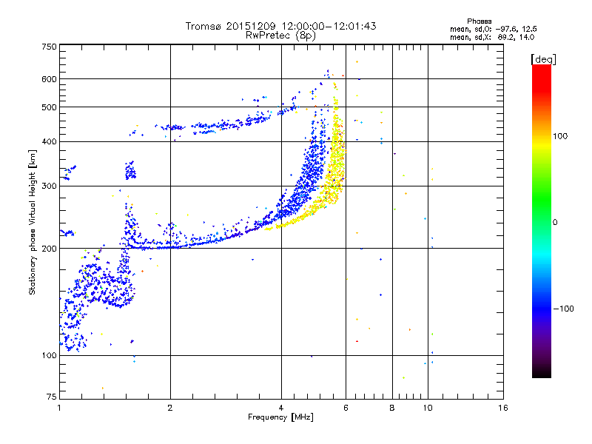Click the black bottom of the colorbar

pos(542,373)
